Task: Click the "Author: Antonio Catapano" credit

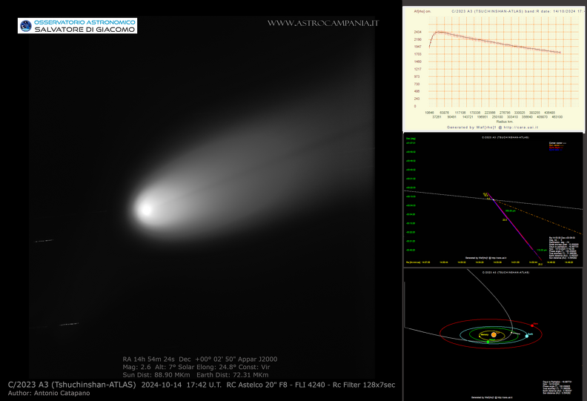Action: (x=49, y=393)
